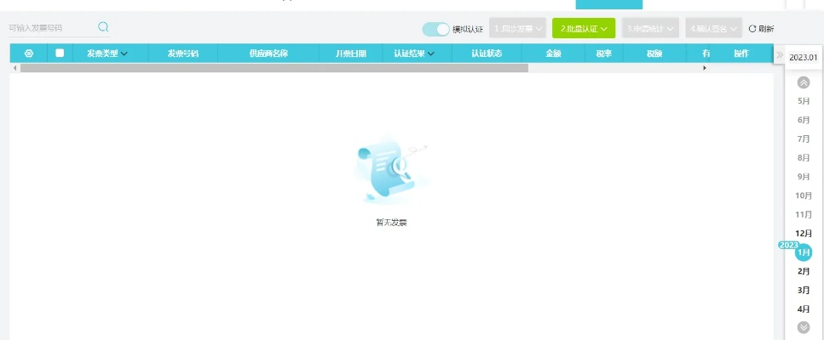
Task: Check the select-all checkbox in table header
Action: [60, 54]
